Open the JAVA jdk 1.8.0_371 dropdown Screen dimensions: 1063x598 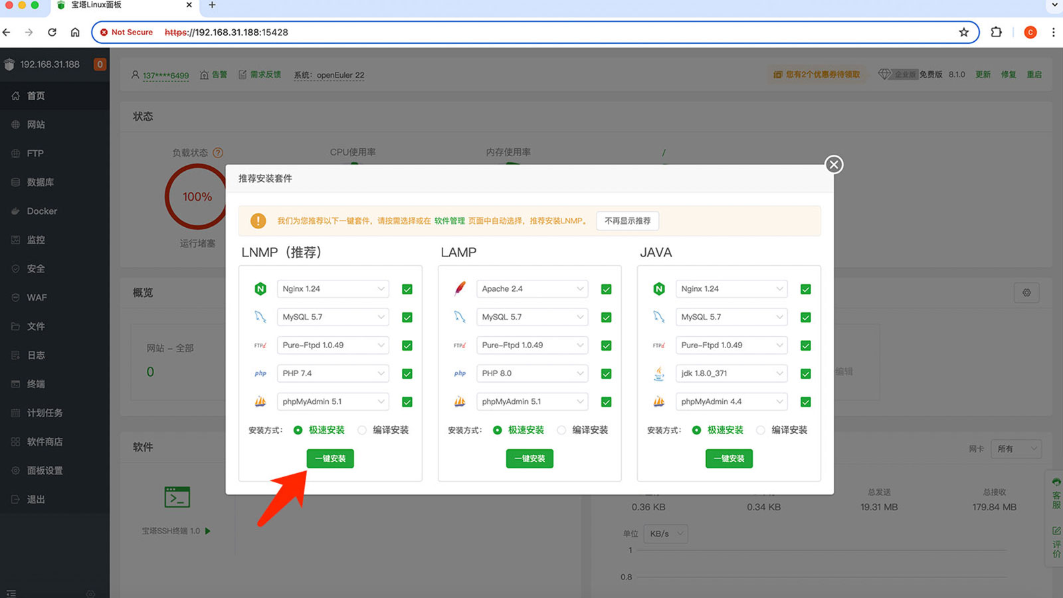click(x=731, y=373)
